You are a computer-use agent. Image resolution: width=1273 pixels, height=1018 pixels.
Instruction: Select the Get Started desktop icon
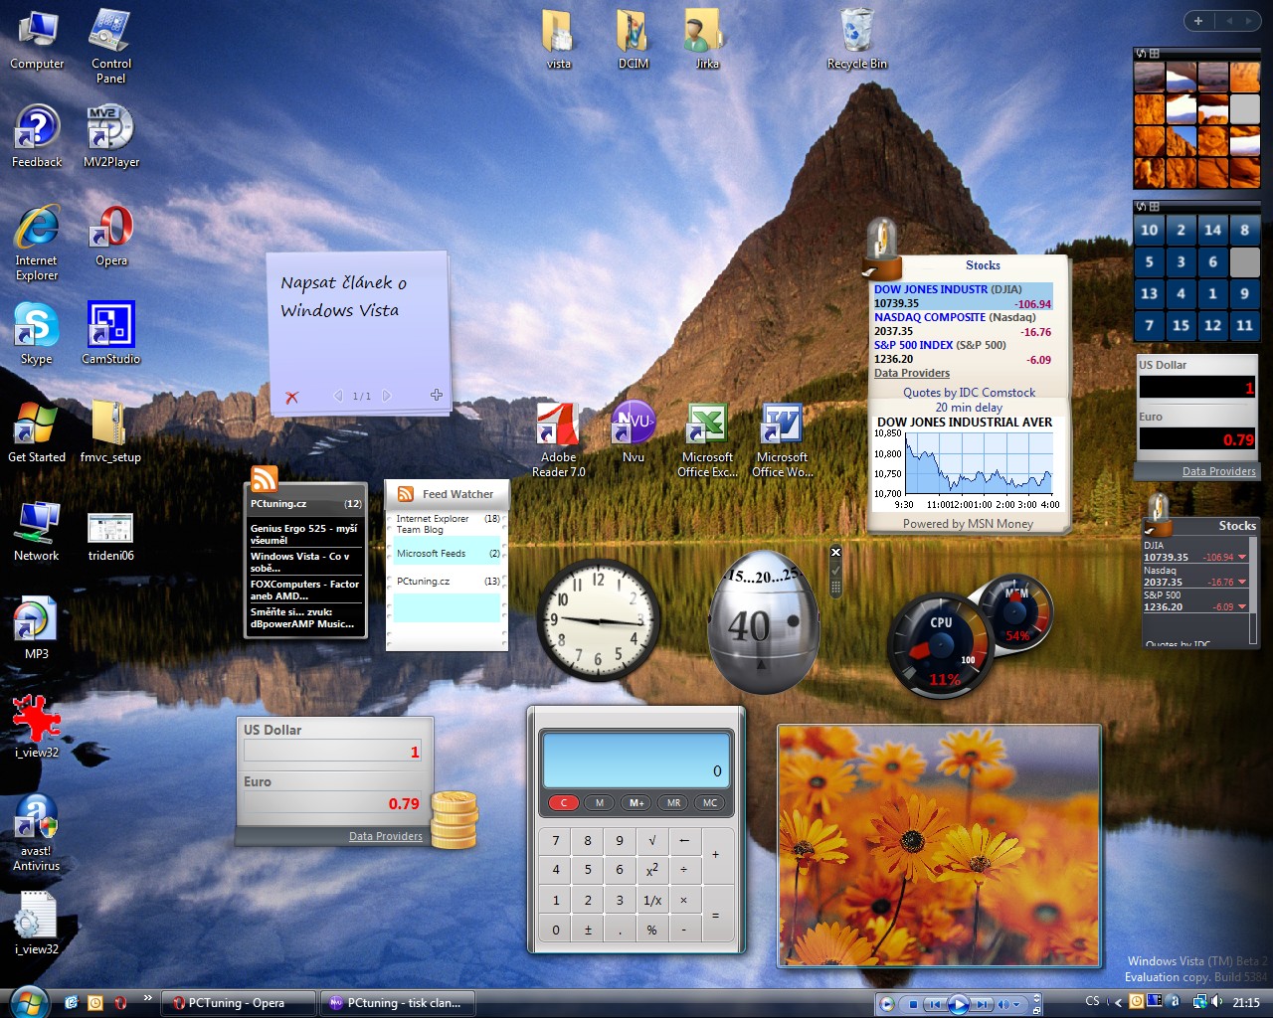37,432
